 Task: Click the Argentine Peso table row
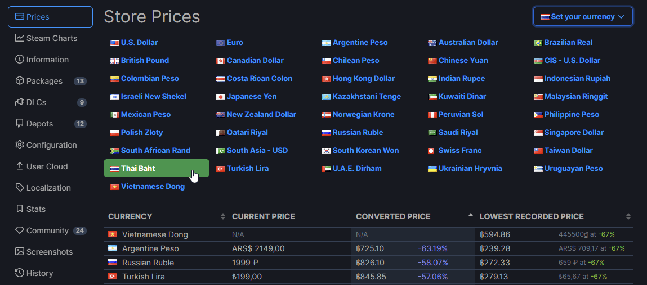[368, 249]
